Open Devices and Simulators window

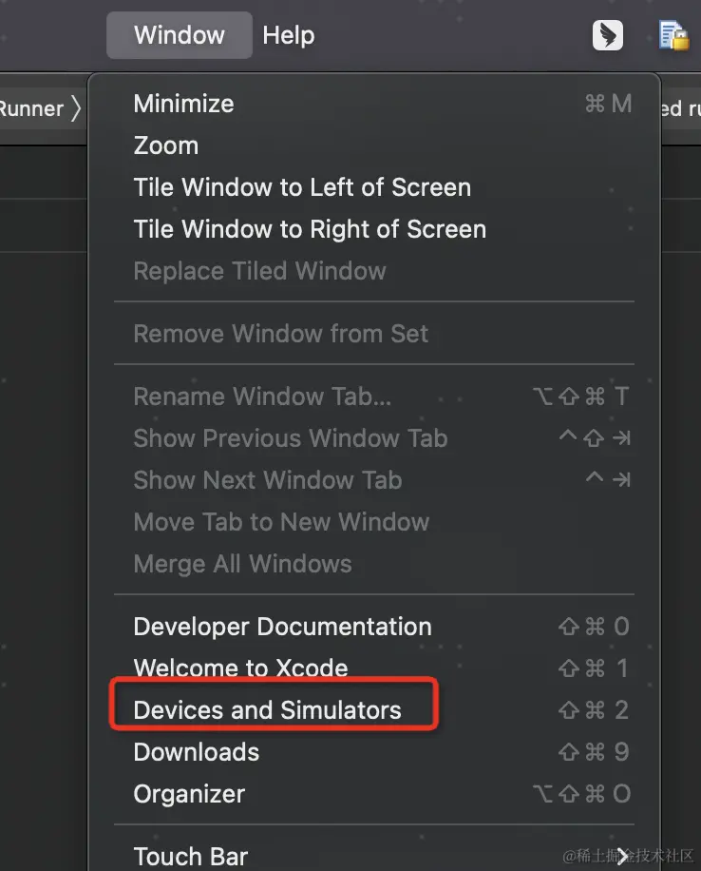tap(267, 710)
